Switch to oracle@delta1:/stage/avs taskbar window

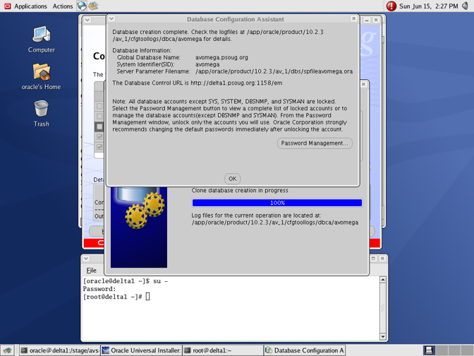pyautogui.click(x=60, y=350)
